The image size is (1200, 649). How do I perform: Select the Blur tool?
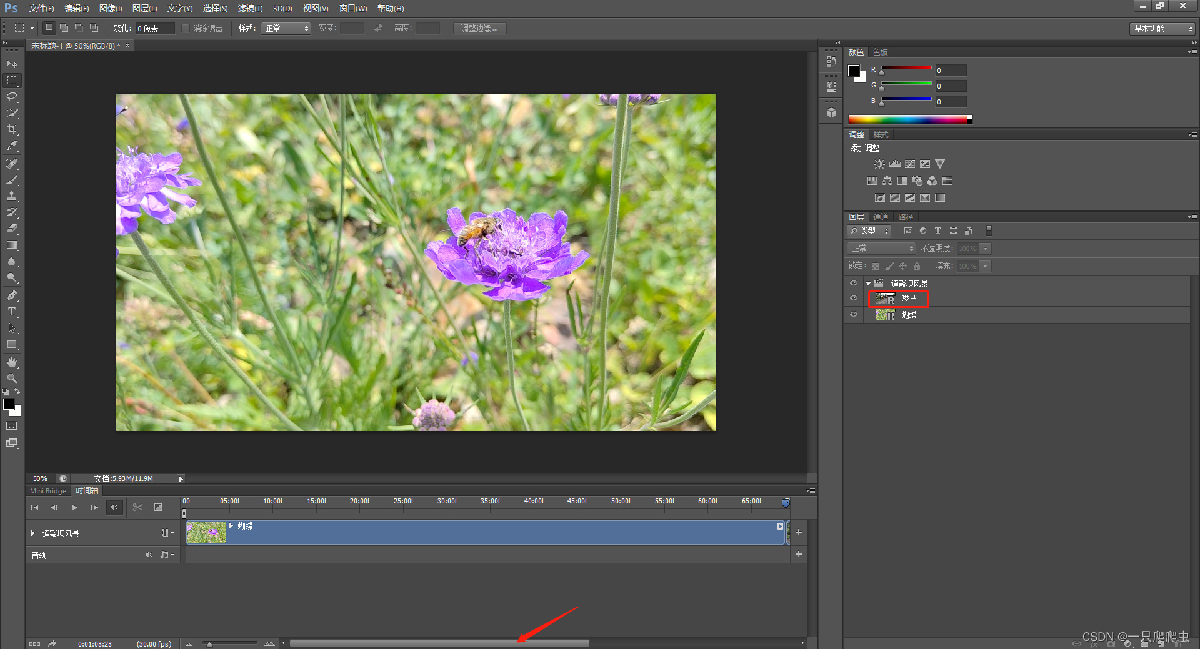(12, 261)
